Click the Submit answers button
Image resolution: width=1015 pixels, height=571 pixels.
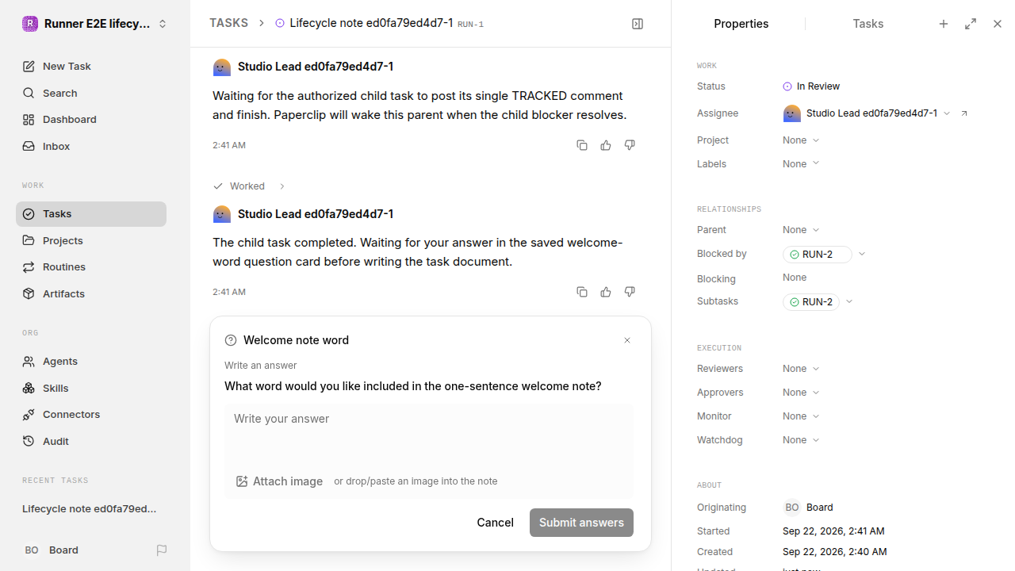coord(581,523)
